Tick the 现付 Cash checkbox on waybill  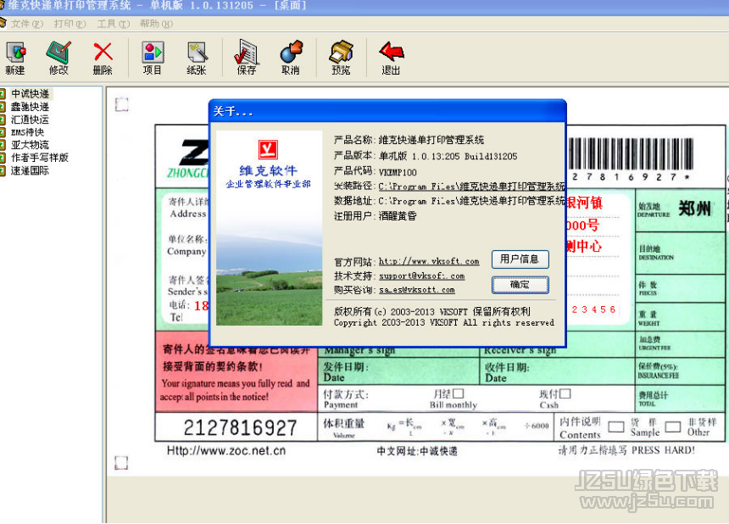click(x=565, y=393)
